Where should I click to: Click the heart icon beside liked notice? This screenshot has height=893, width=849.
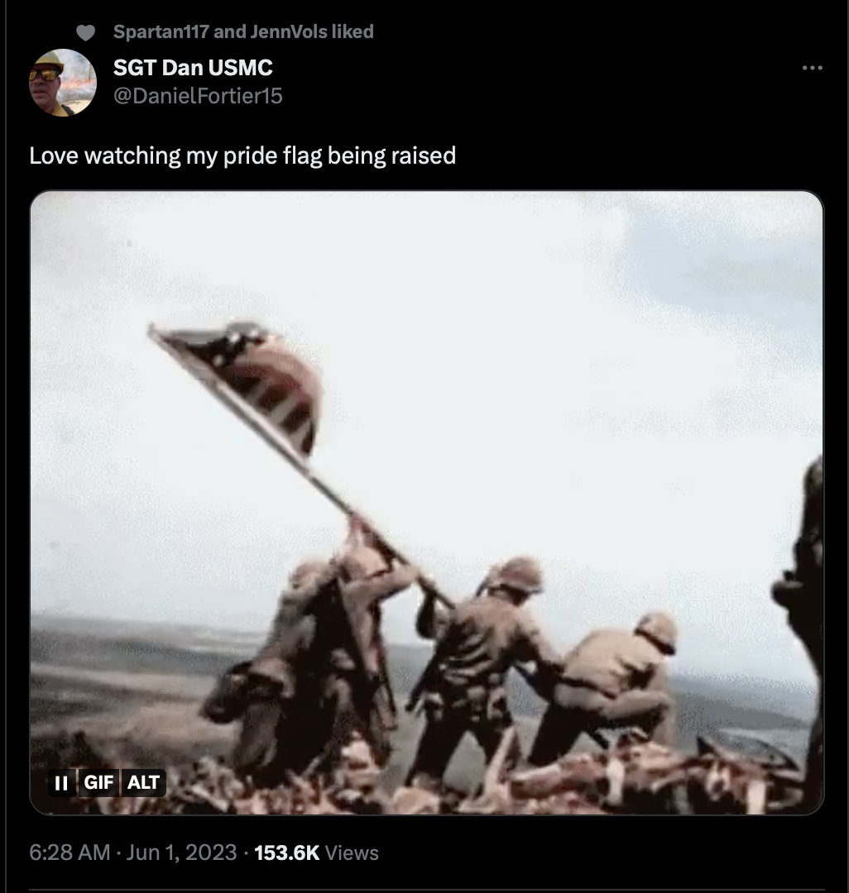coord(85,33)
